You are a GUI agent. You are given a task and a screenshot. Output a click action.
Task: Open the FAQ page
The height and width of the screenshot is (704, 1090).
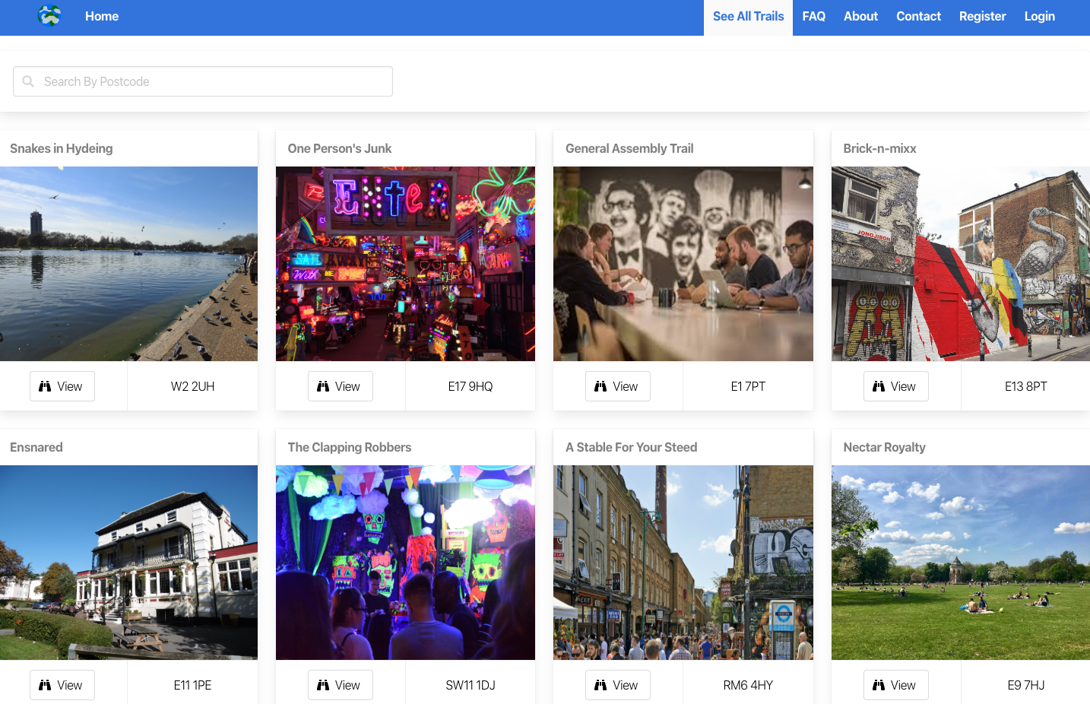pos(813,16)
